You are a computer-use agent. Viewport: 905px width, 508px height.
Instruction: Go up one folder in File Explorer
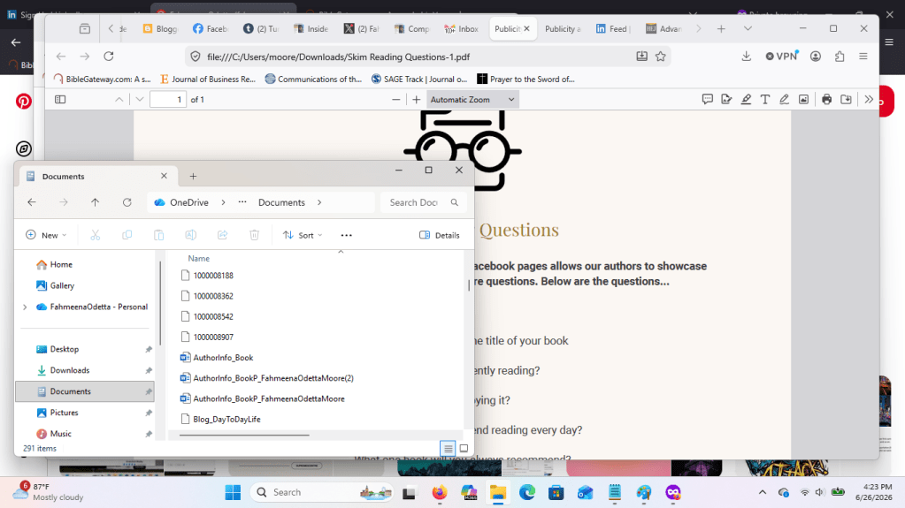click(x=96, y=202)
